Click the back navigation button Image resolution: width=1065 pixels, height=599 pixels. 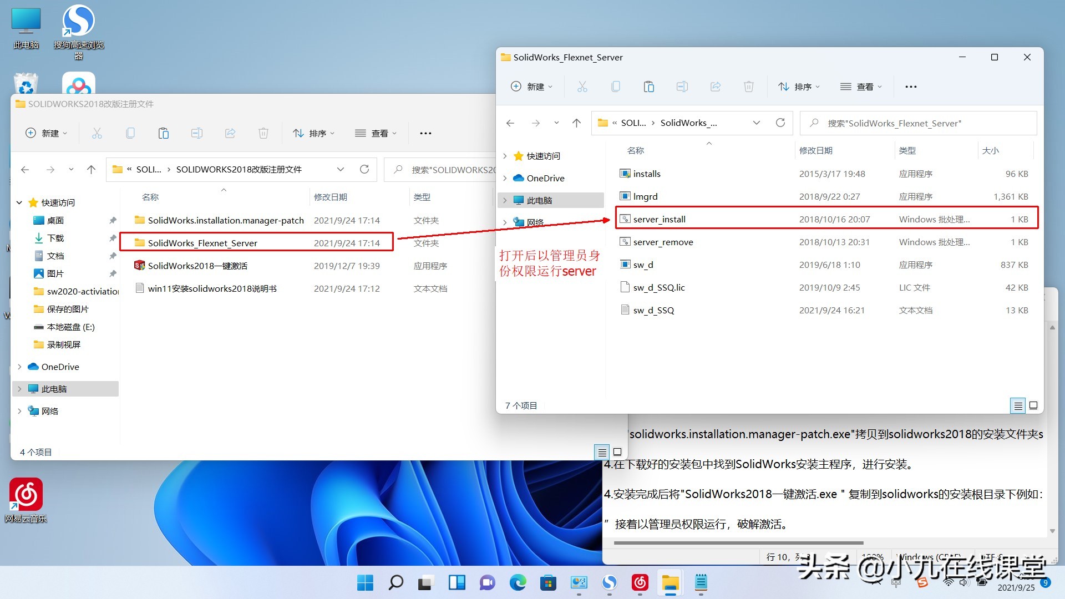pos(510,123)
